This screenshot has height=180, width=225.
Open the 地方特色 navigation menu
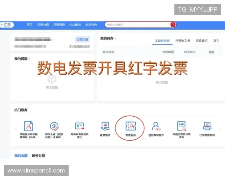(x=91, y=25)
